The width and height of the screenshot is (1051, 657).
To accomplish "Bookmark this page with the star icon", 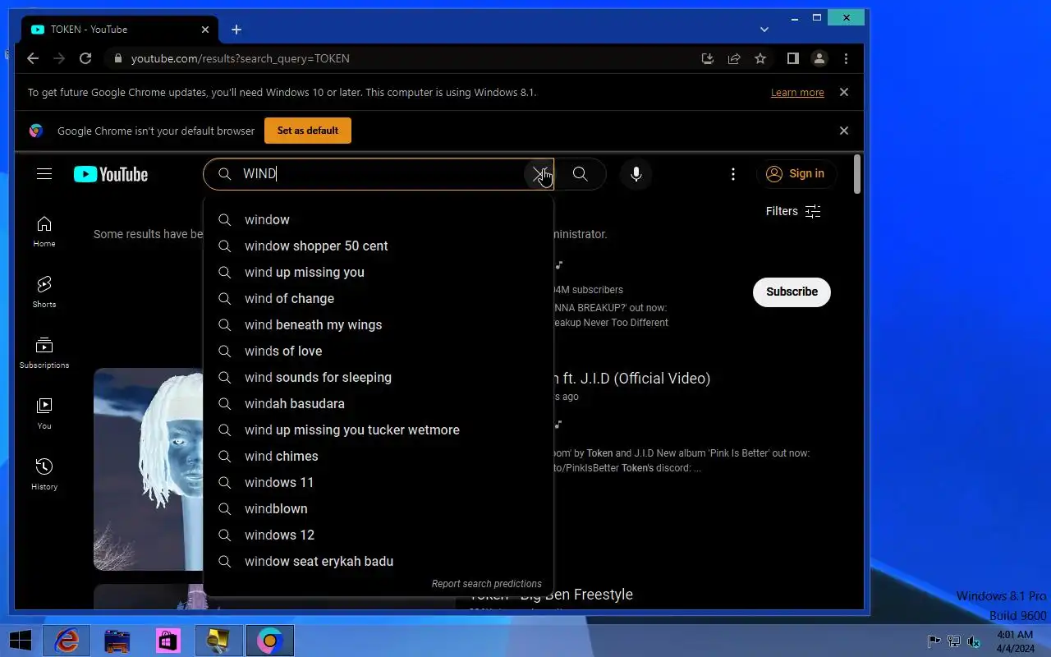I will [760, 58].
